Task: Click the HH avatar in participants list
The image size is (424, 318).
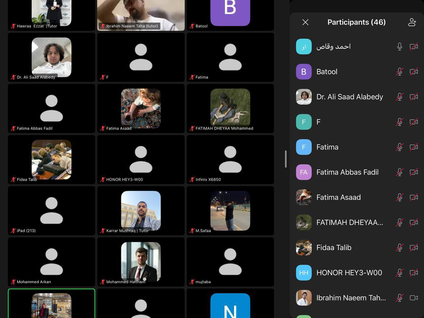Action: 304,273
